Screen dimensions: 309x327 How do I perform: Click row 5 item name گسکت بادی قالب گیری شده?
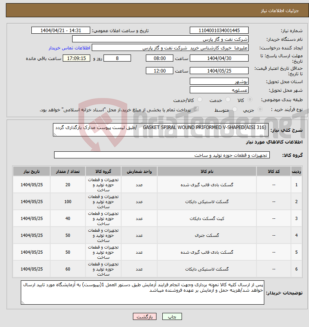click(207, 253)
